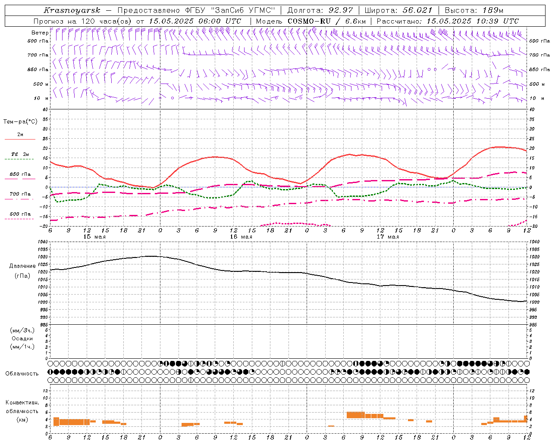552x441 pixels.
Task: Click the '700 гПа' temperature legend entry
Action: point(20,194)
